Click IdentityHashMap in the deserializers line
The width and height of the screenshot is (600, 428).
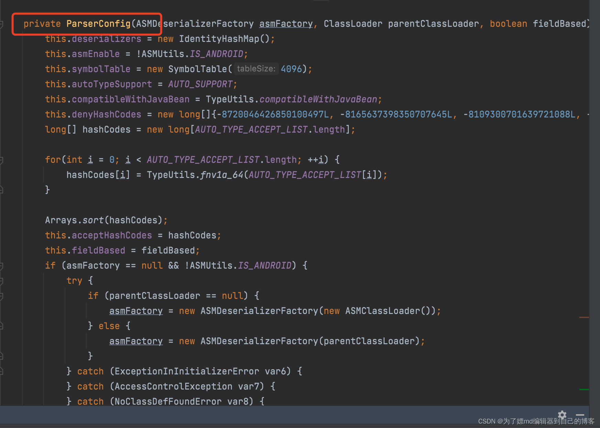219,39
